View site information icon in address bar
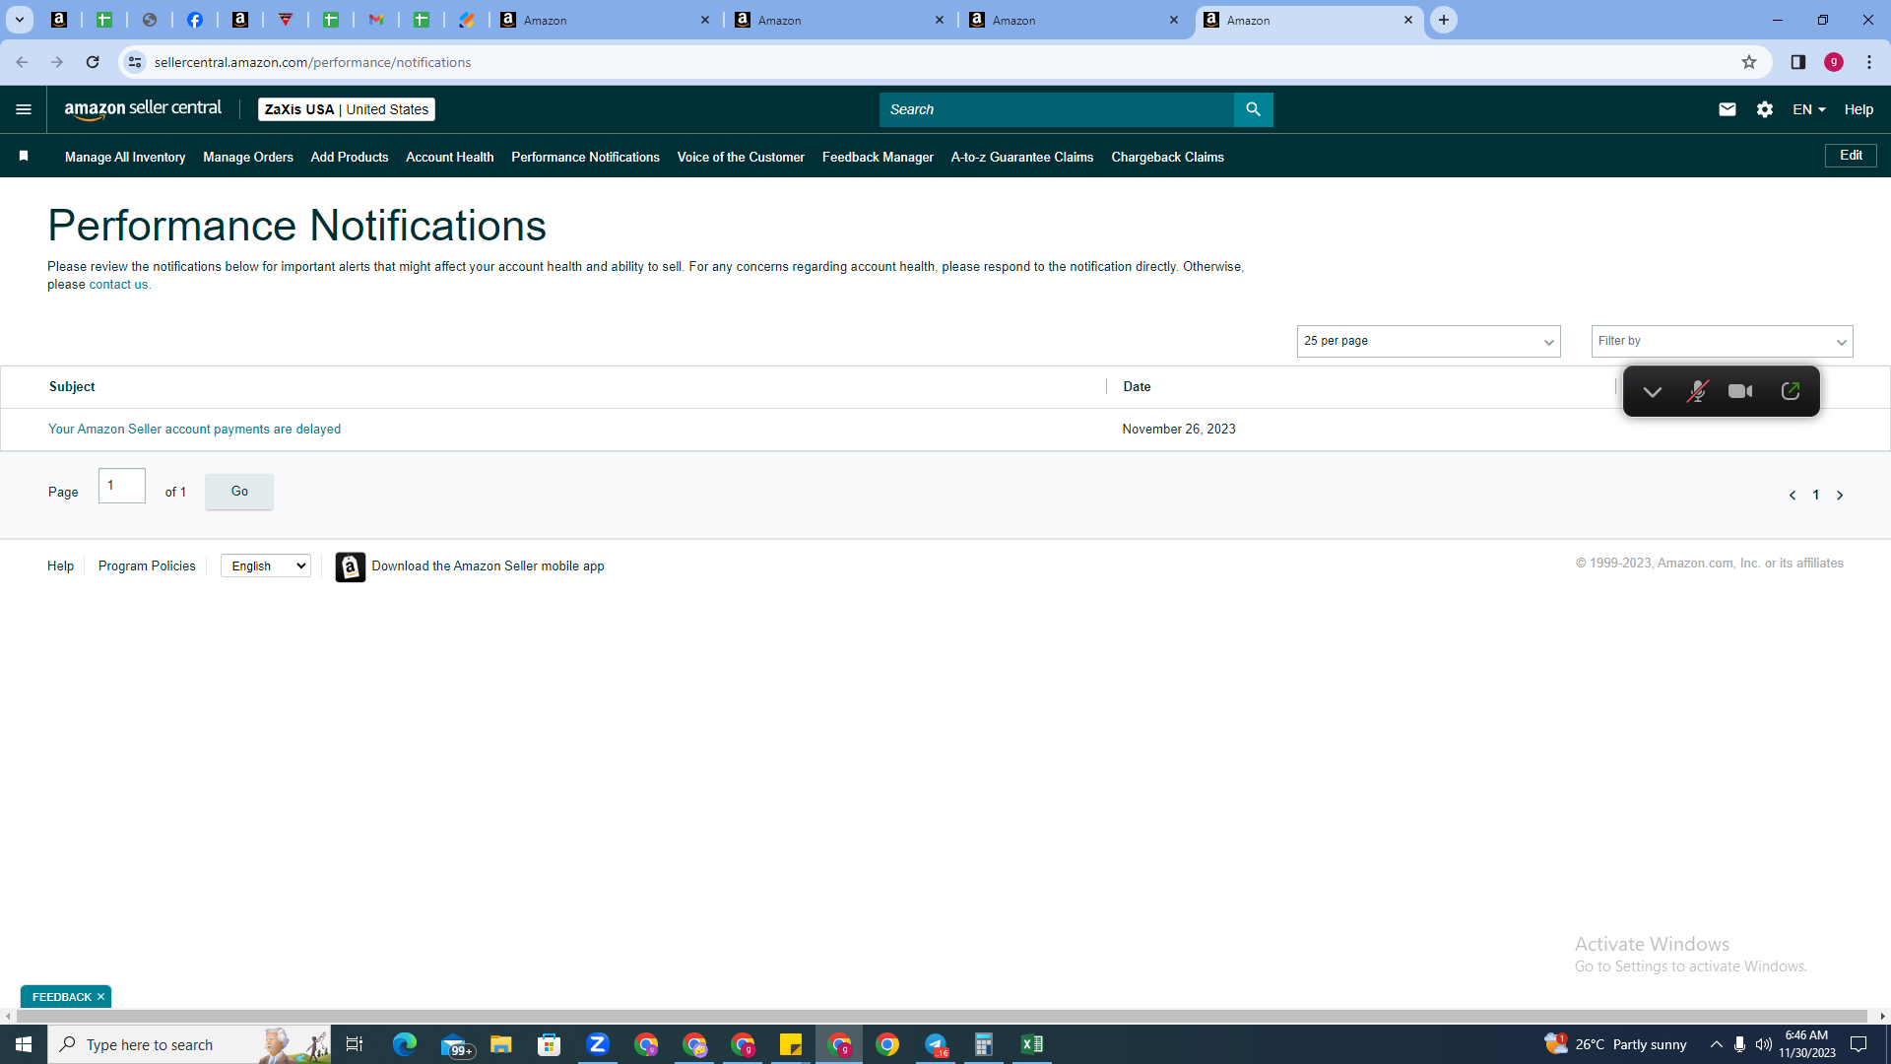The image size is (1891, 1064). [x=135, y=62]
